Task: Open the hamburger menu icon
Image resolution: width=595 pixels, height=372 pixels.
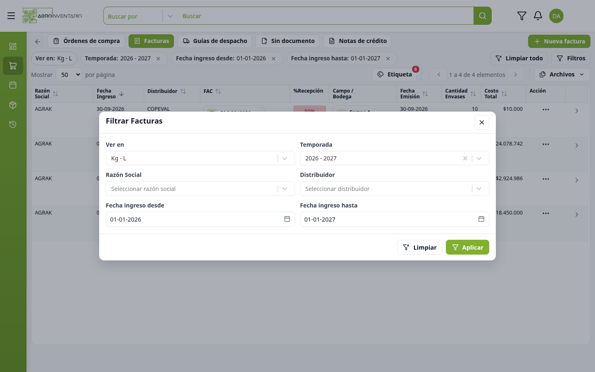Action: [x=11, y=16]
